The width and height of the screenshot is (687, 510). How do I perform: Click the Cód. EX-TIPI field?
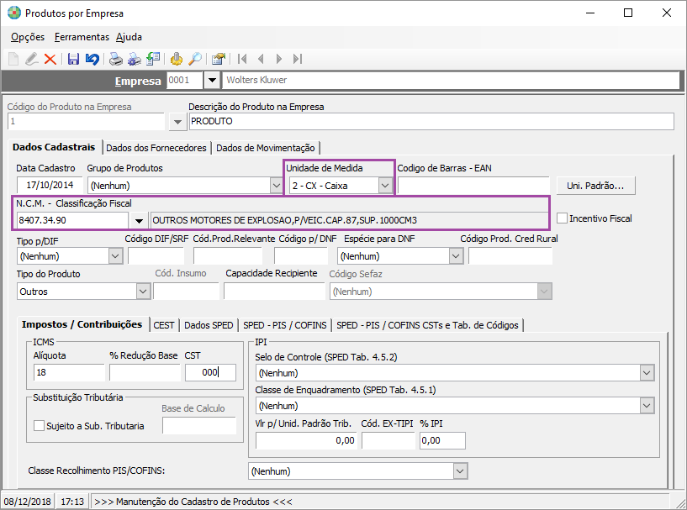[x=388, y=440]
